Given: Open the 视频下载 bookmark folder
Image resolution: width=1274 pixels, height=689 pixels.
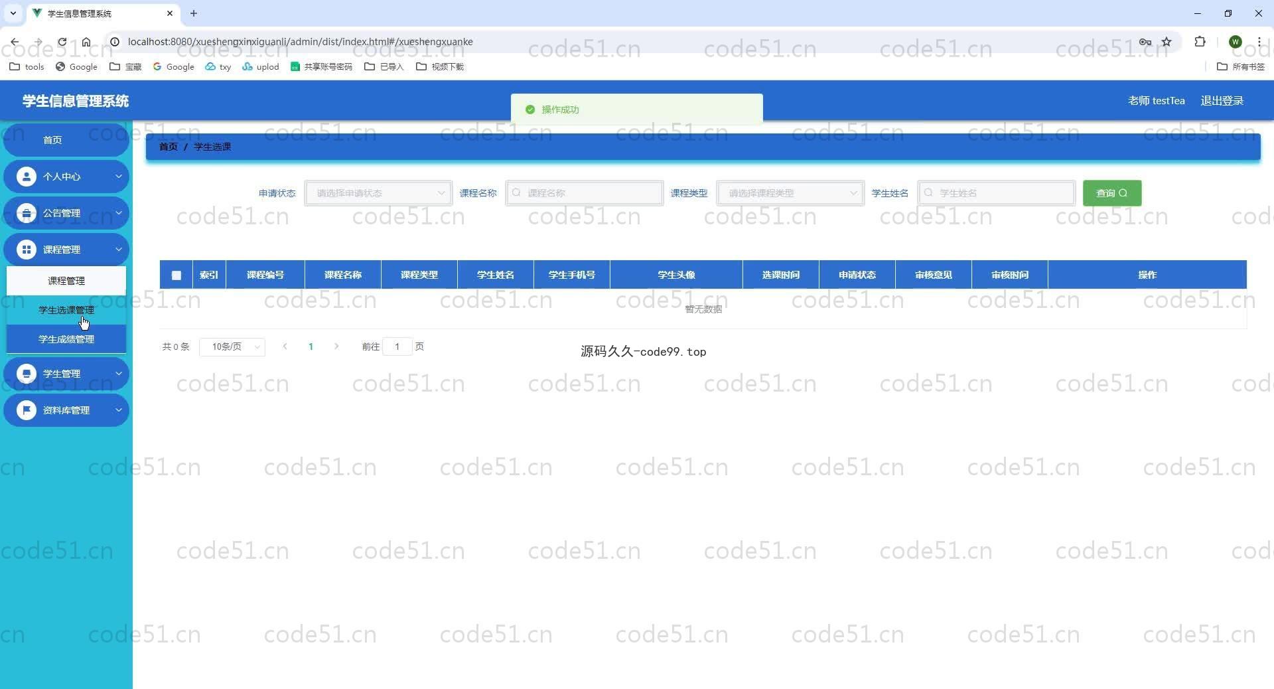Looking at the screenshot, I should point(440,66).
